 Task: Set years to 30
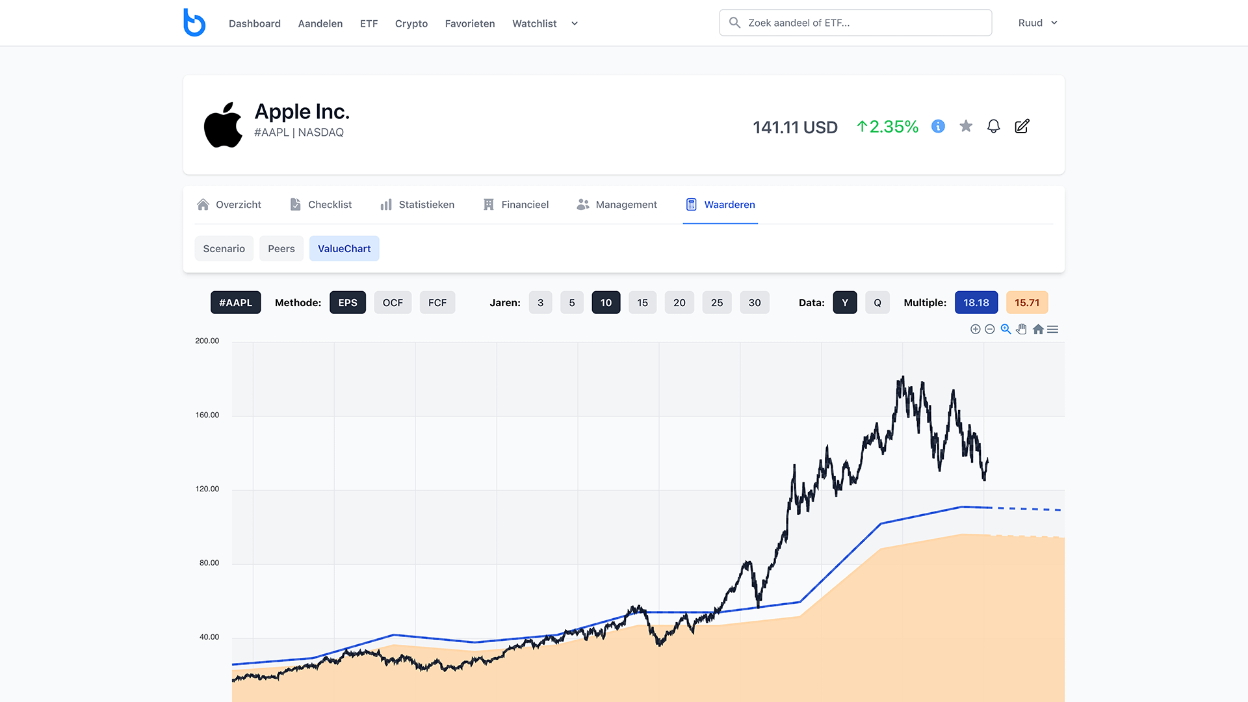(x=755, y=302)
